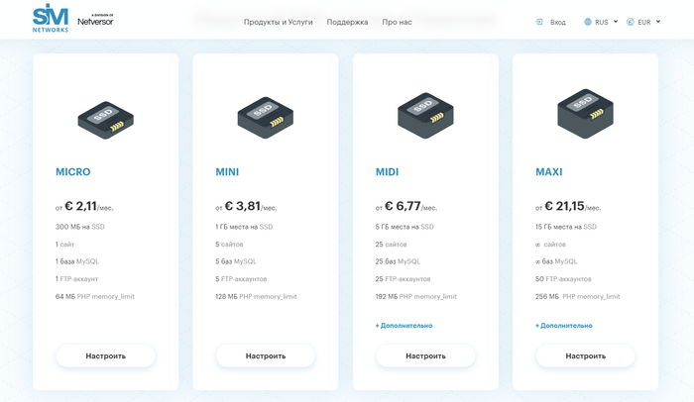The width and height of the screenshot is (694, 402).
Task: Click the euro currency icon
Action: tap(631, 22)
